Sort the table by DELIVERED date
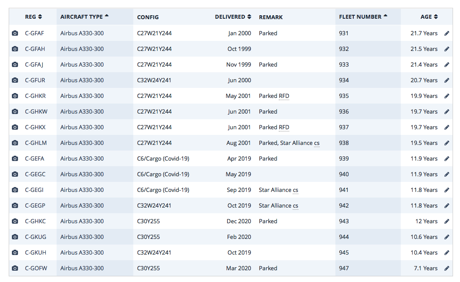 click(x=233, y=17)
